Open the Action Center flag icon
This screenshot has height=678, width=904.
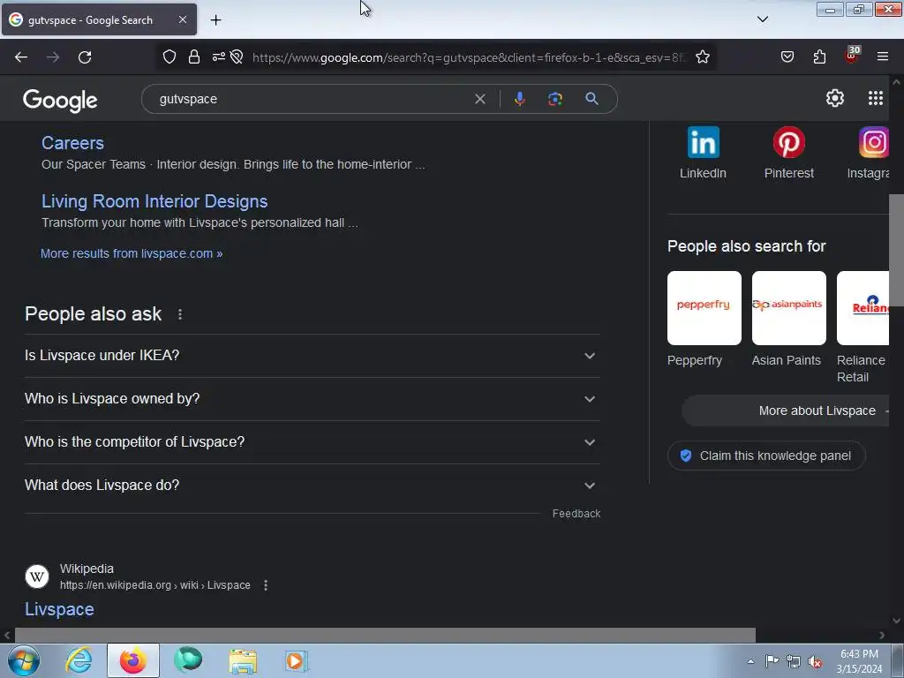coord(772,661)
